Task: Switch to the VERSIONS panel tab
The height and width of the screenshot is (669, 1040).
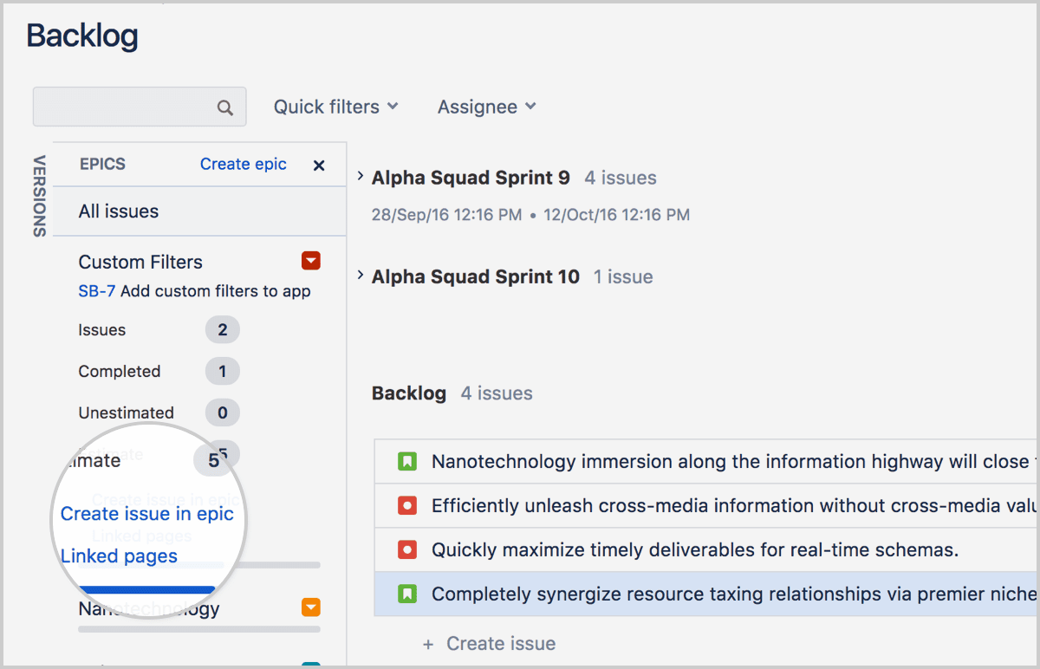Action: coord(39,195)
